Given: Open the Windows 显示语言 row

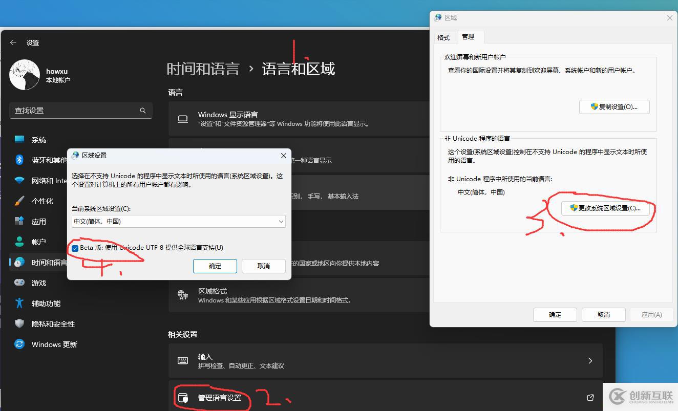Looking at the screenshot, I should (299, 119).
